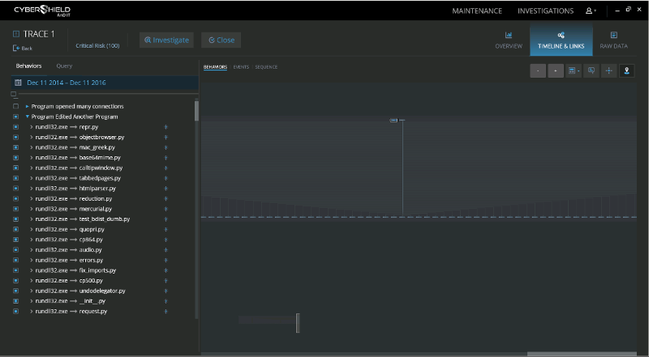Toggle checkbox for Program Edited Another Program
649x357 pixels.
click(x=15, y=117)
